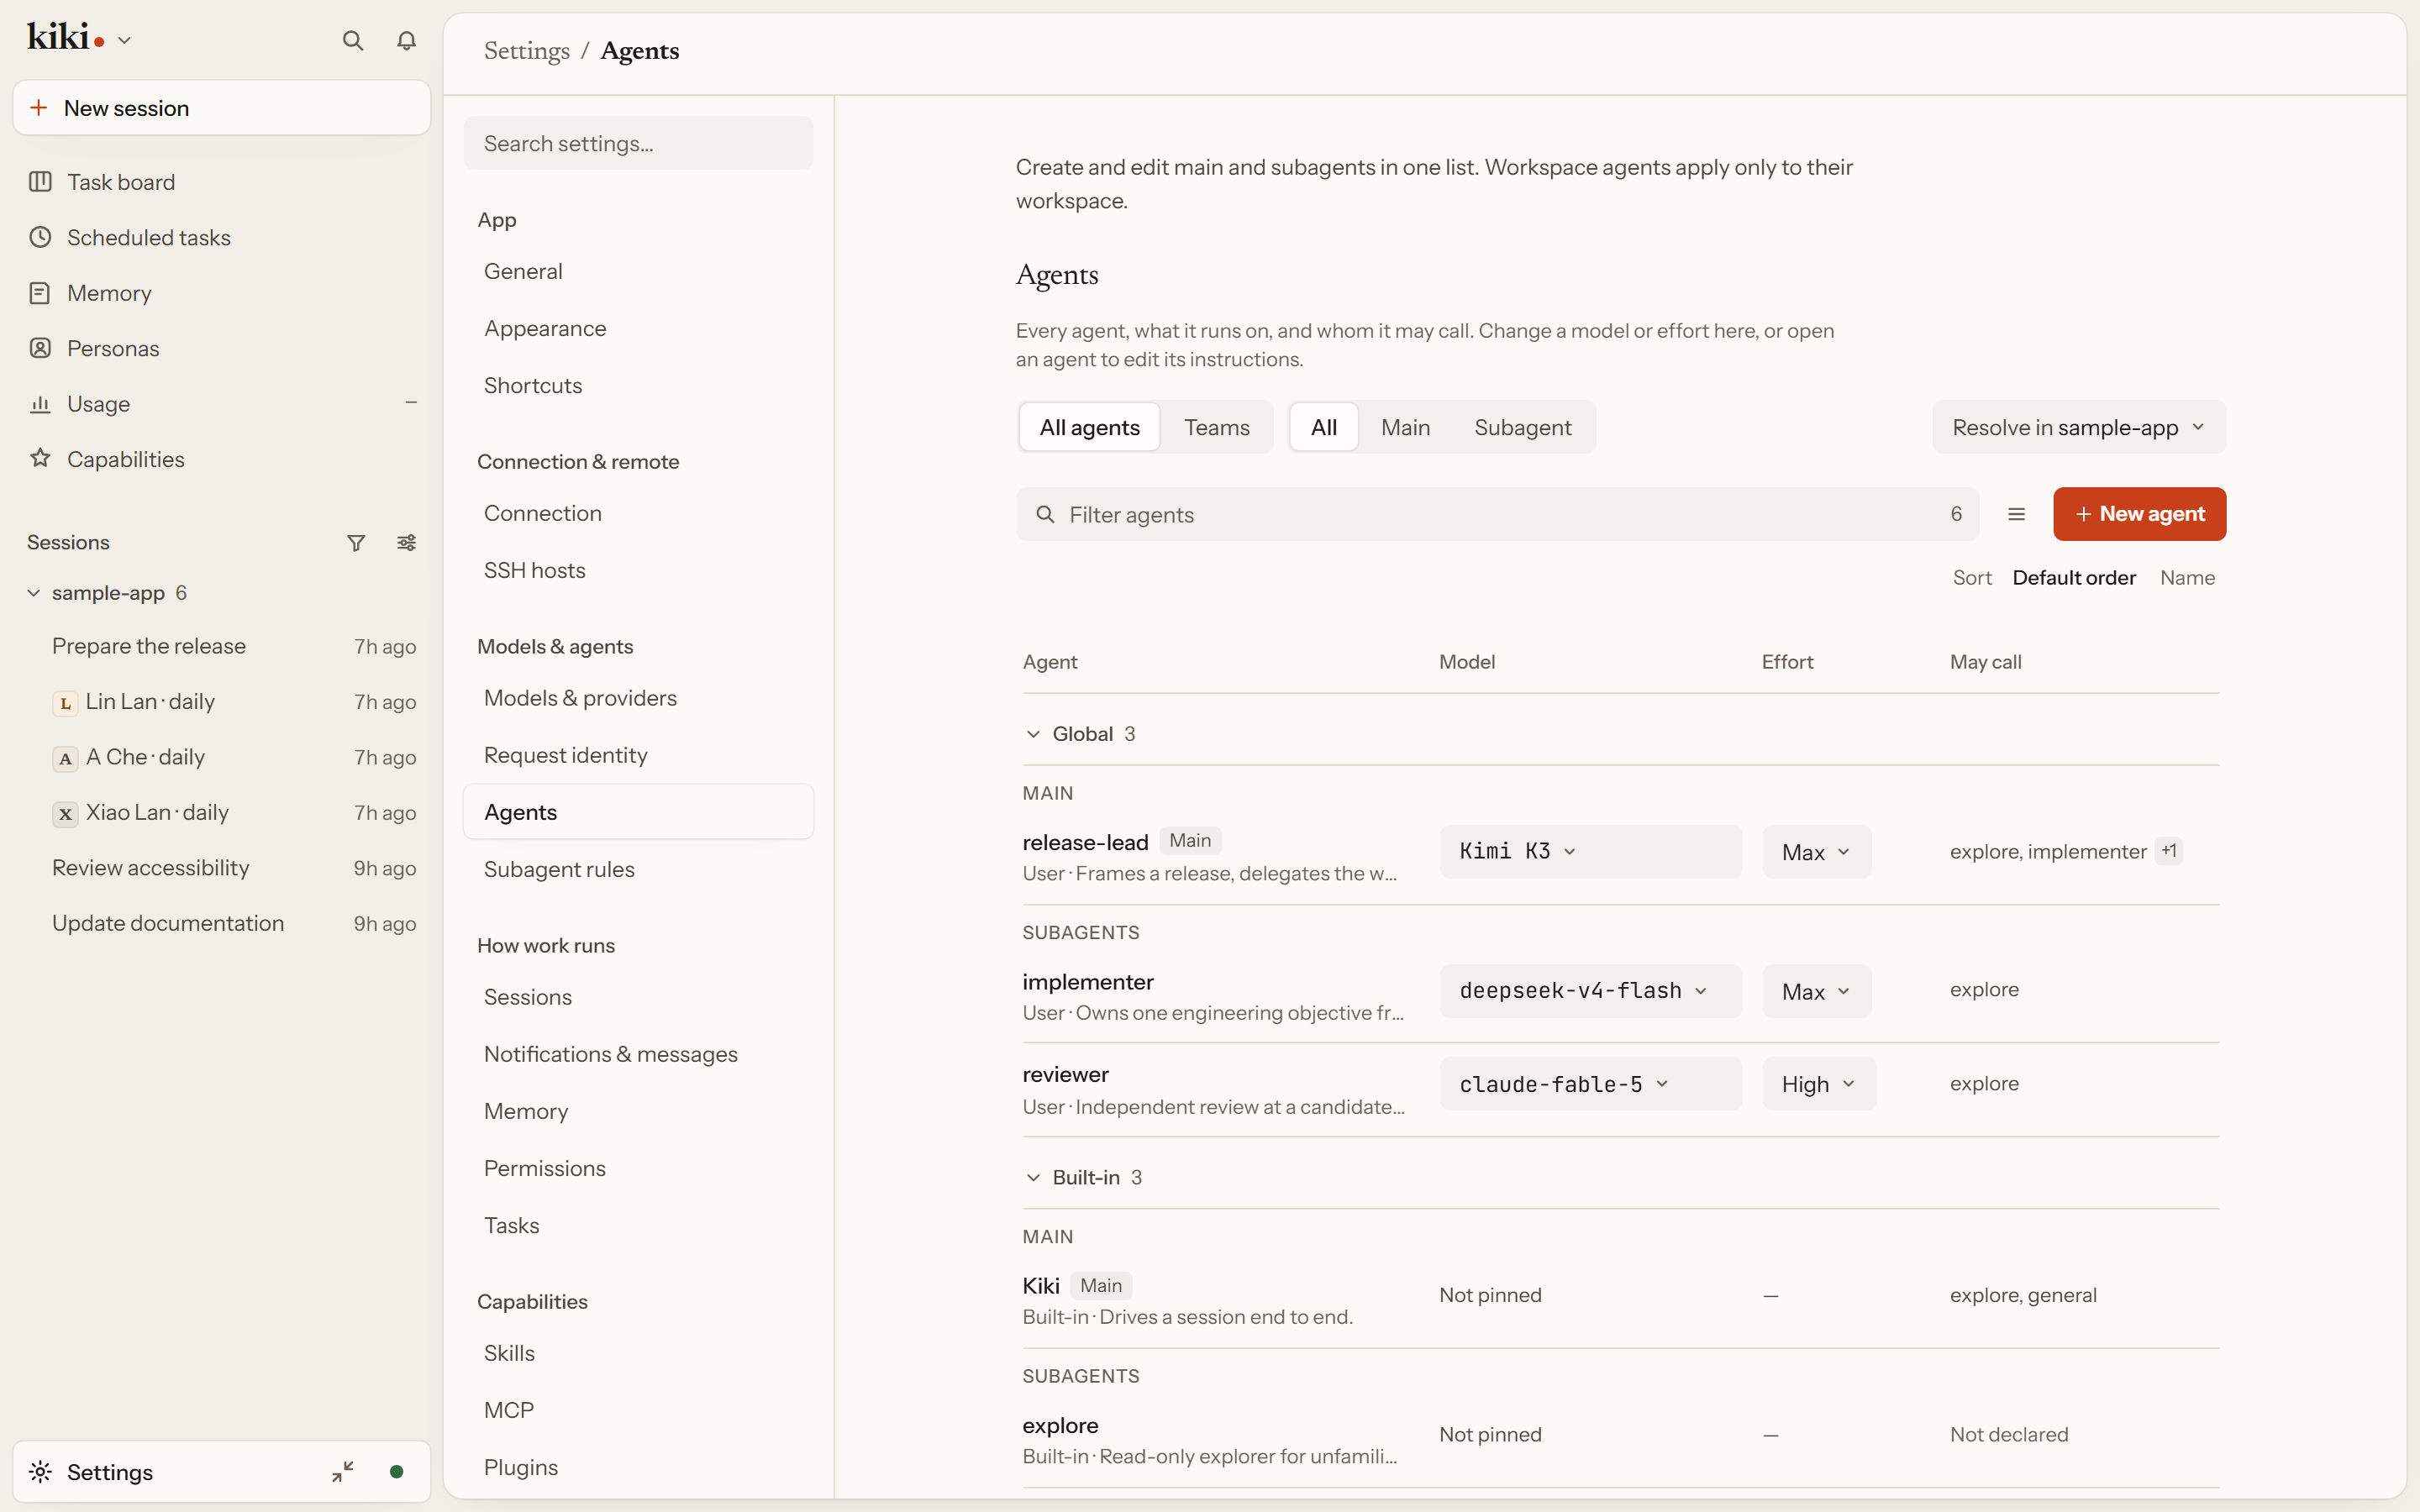Open reviewer model claude-fable-5 dropdown
This screenshot has height=1512, width=2420.
point(1590,1084)
